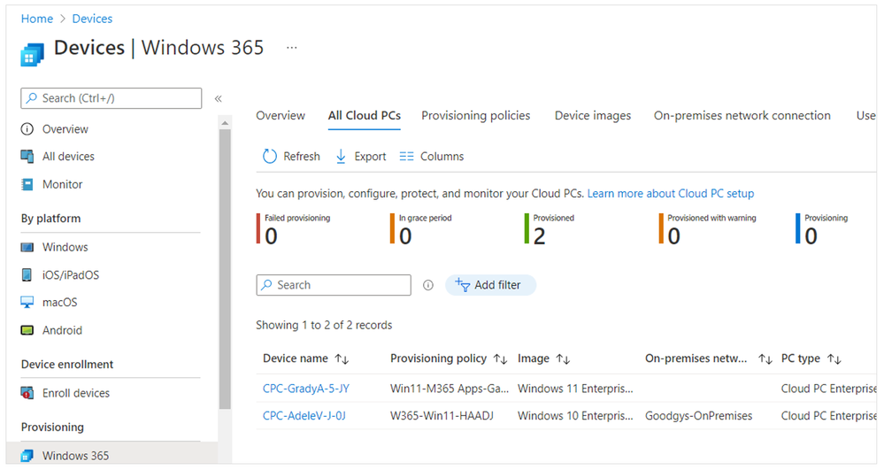The image size is (884, 470).
Task: Open device CPC-AdeleV-J-0J
Action: pyautogui.click(x=304, y=416)
